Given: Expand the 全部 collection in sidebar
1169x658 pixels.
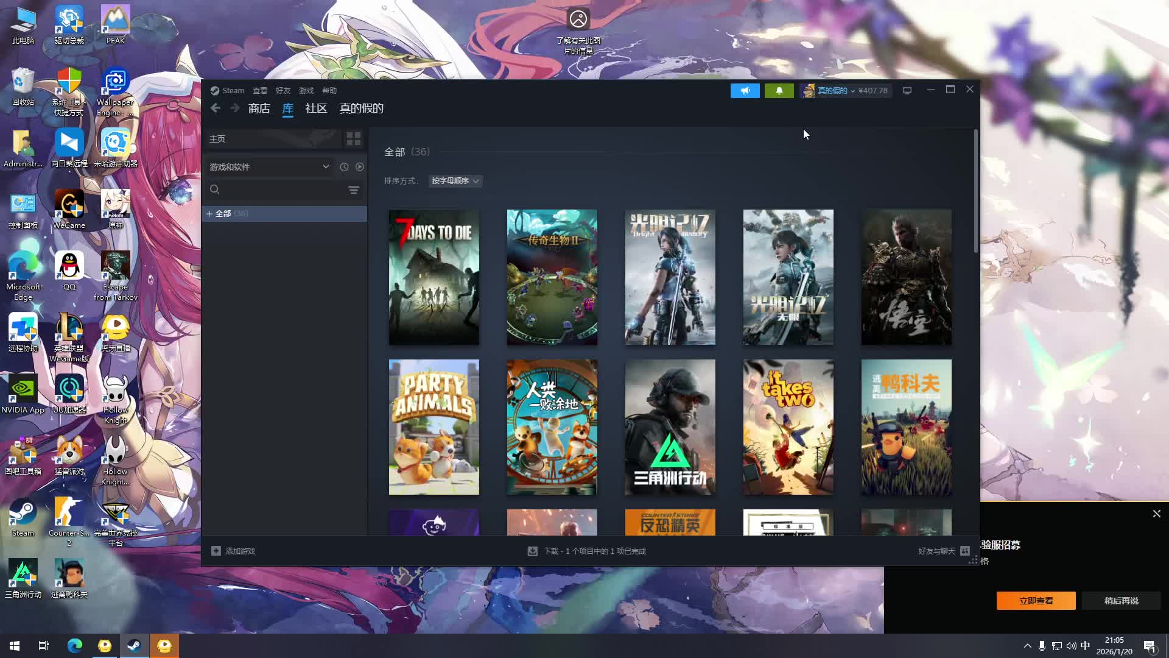Looking at the screenshot, I should coord(209,214).
